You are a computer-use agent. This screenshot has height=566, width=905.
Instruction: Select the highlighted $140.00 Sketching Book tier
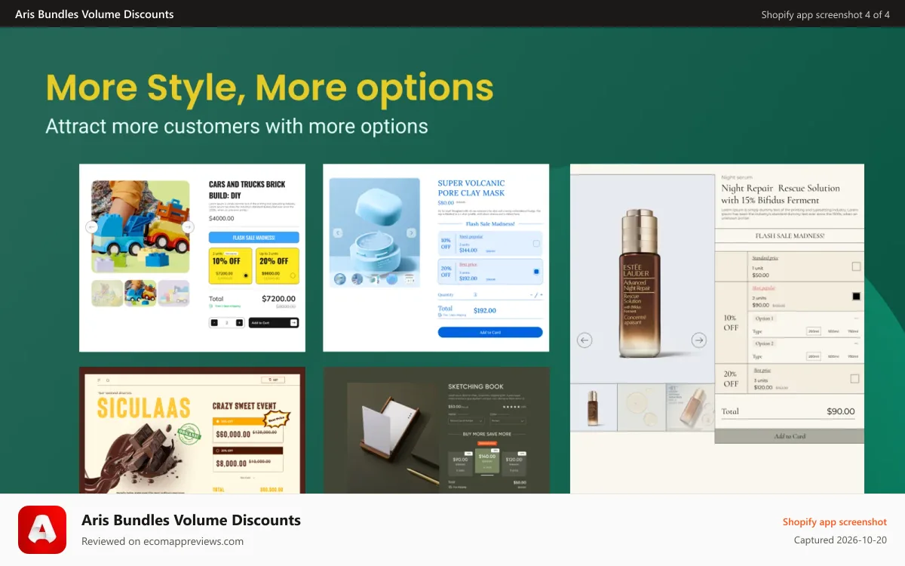click(487, 461)
